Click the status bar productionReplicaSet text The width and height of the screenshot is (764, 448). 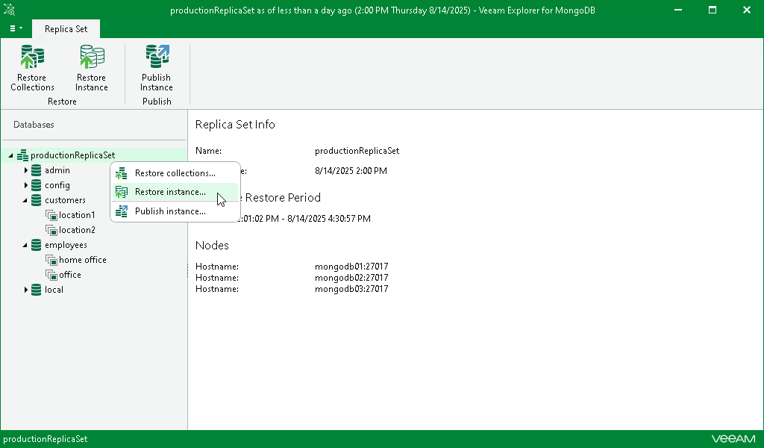coord(46,439)
